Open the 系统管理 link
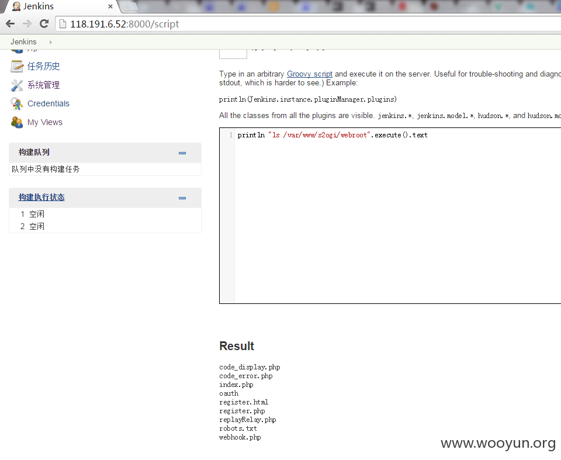Screen dimensions: 561x460 coord(44,85)
